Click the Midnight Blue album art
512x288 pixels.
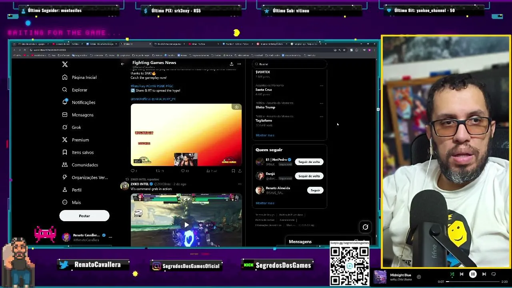tap(380, 277)
